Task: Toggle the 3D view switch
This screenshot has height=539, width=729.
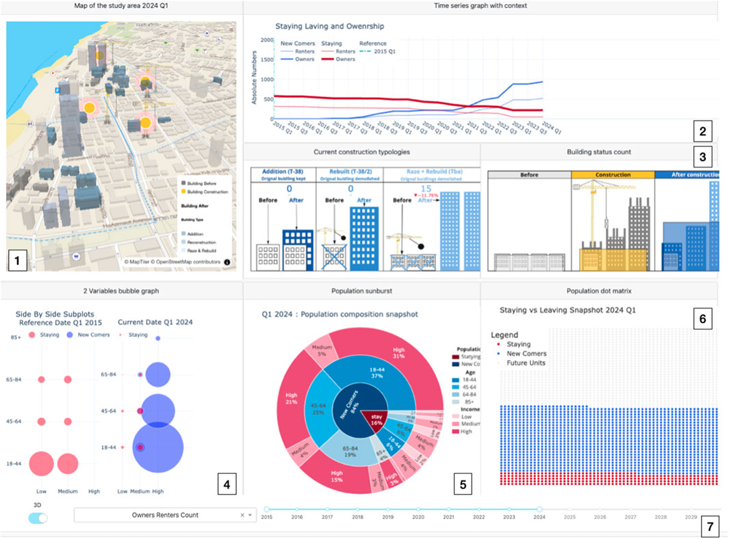Action: (38, 518)
